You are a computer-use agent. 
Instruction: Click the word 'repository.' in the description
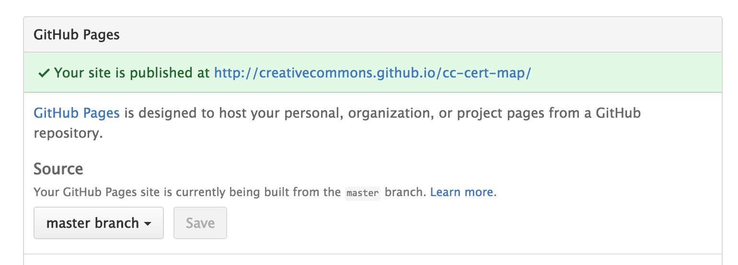[69, 133]
